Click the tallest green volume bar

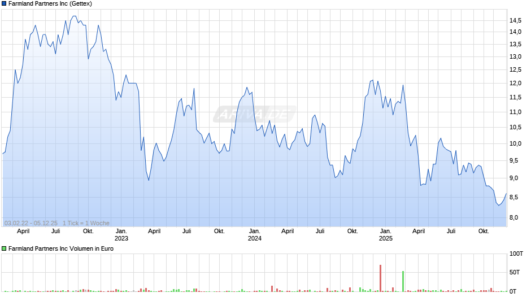403,281
